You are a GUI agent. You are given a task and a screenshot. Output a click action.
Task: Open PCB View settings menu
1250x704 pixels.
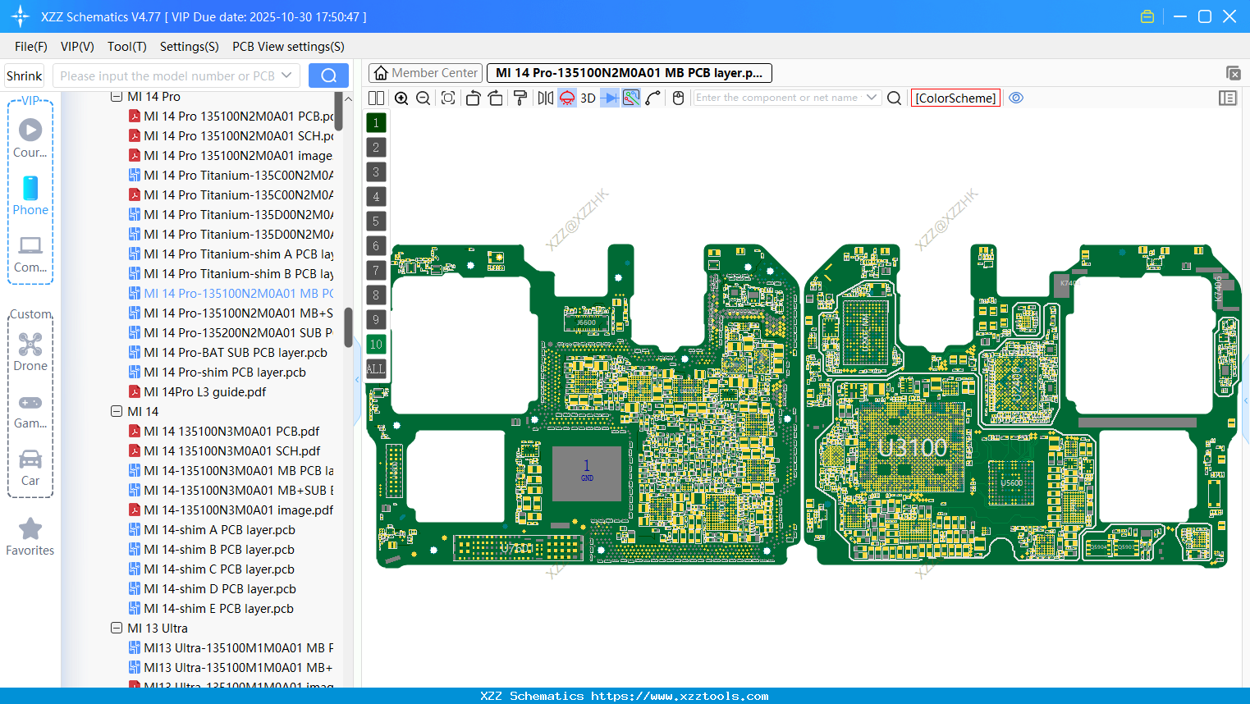(x=287, y=47)
